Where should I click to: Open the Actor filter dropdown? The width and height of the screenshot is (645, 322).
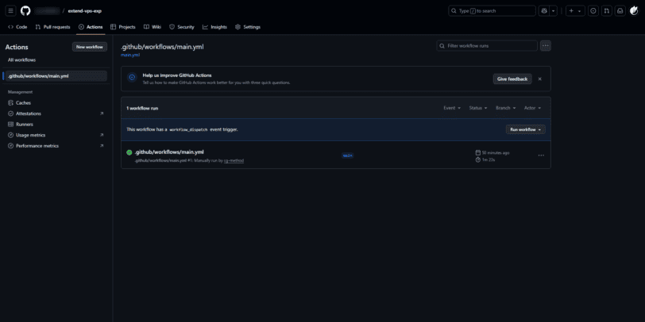click(x=532, y=108)
